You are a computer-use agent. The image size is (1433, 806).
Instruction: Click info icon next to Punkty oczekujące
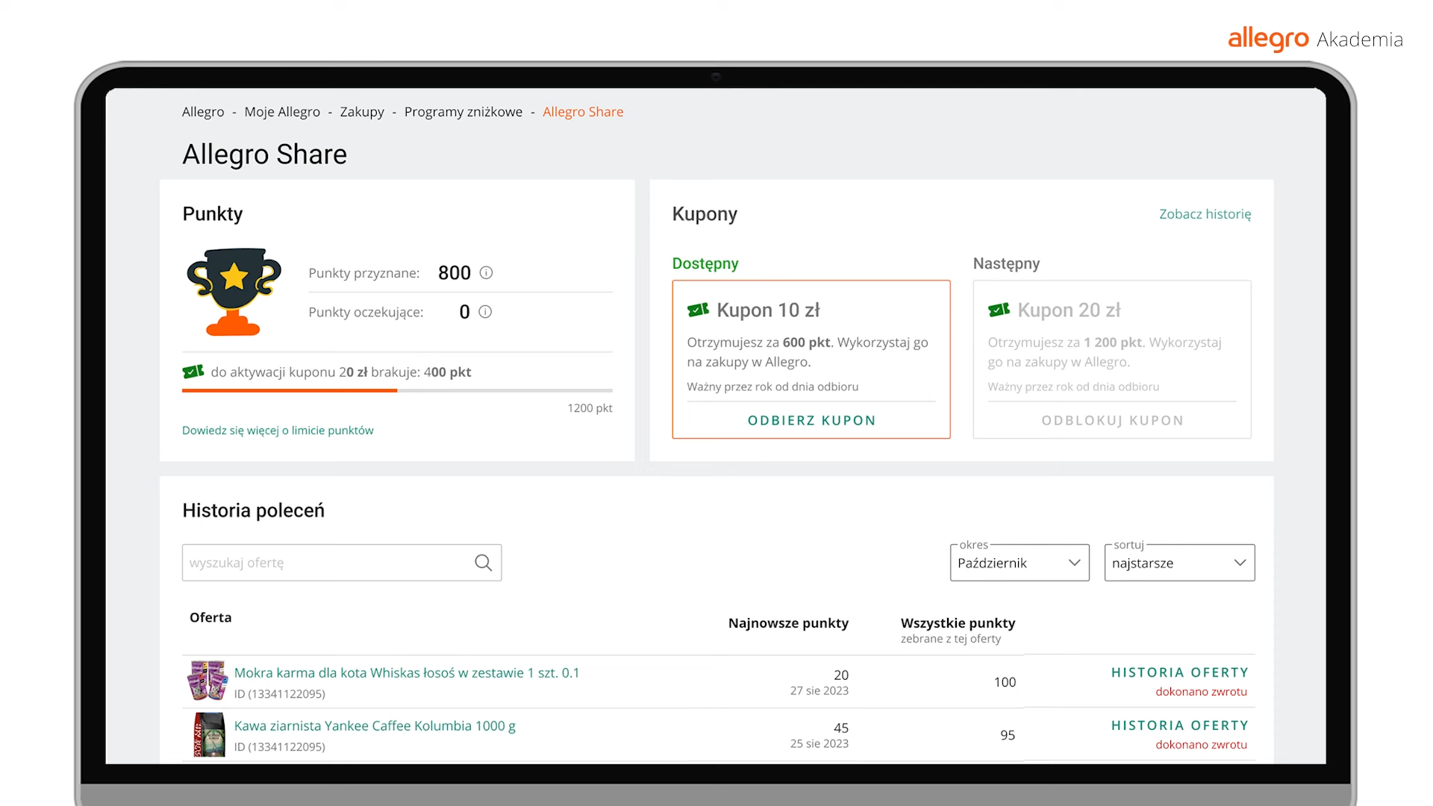(x=485, y=312)
